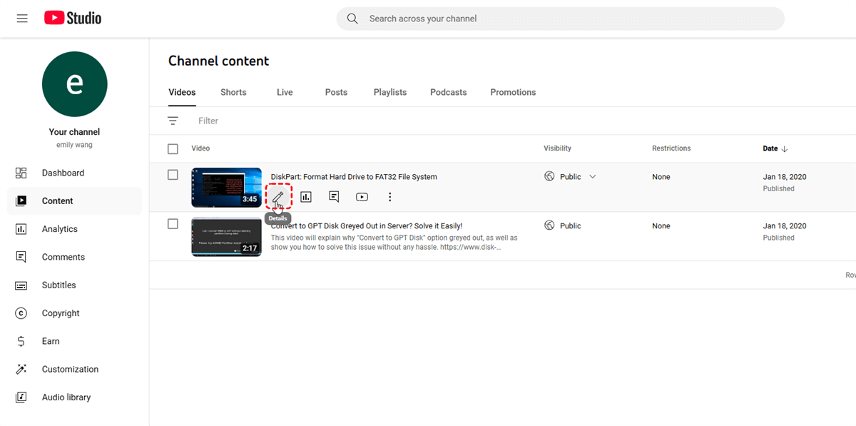The height and width of the screenshot is (426, 856).
Task: Click the channel search field
Action: point(560,19)
